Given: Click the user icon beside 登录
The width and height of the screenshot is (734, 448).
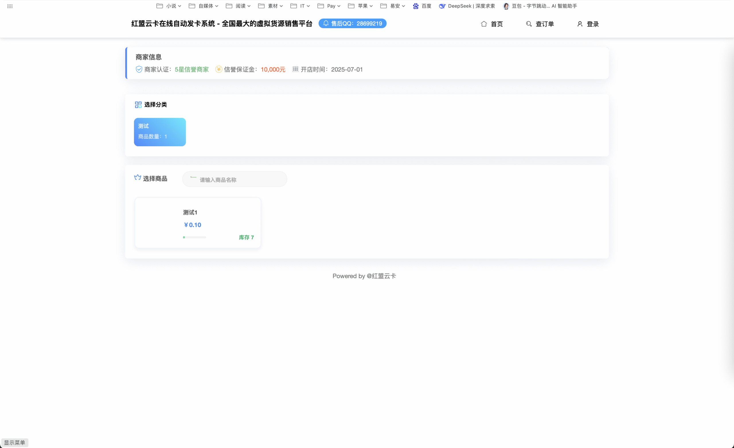Looking at the screenshot, I should pyautogui.click(x=580, y=24).
